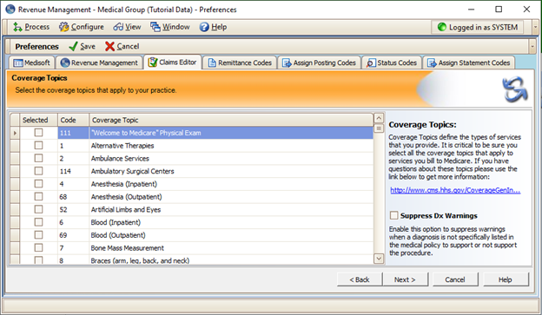Screen dimensions: 542x315
Task: Click the Help question mark icon
Action: tap(204, 27)
